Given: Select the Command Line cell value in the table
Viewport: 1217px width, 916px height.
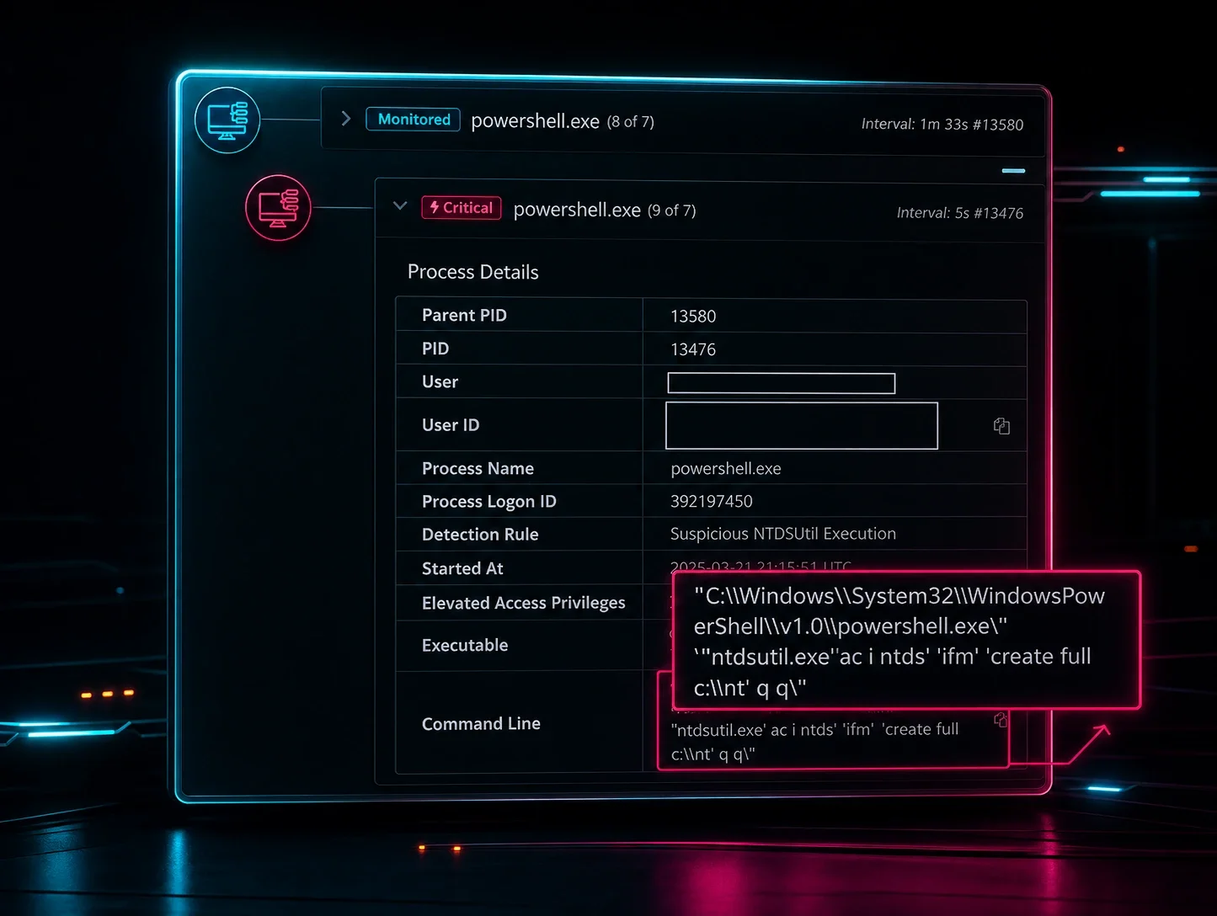Looking at the screenshot, I should tap(814, 742).
